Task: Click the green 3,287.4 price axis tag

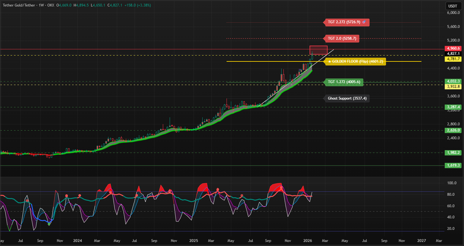Action: [x=453, y=107]
